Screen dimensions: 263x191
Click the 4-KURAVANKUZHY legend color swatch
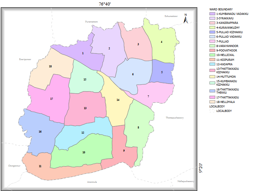212,27
